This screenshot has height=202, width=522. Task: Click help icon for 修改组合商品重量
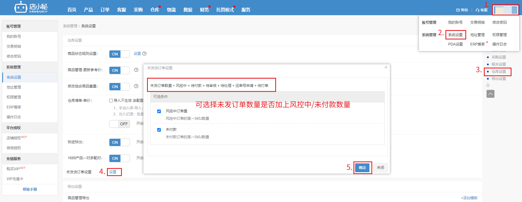click(136, 86)
